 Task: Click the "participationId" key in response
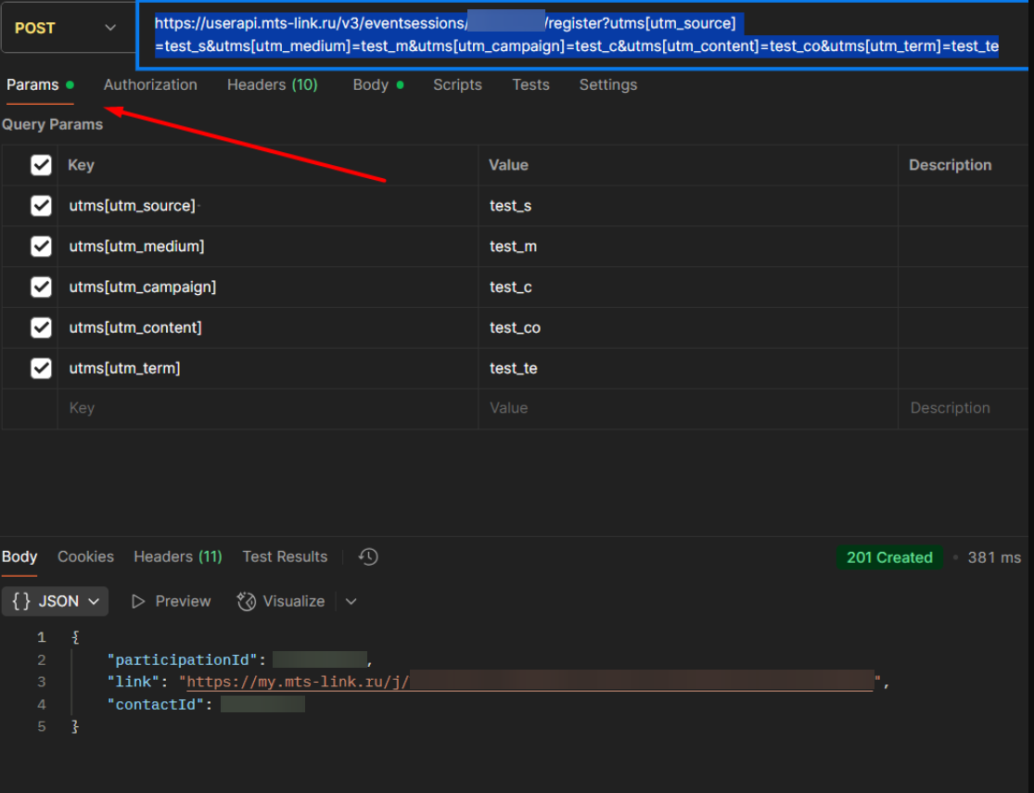183,659
